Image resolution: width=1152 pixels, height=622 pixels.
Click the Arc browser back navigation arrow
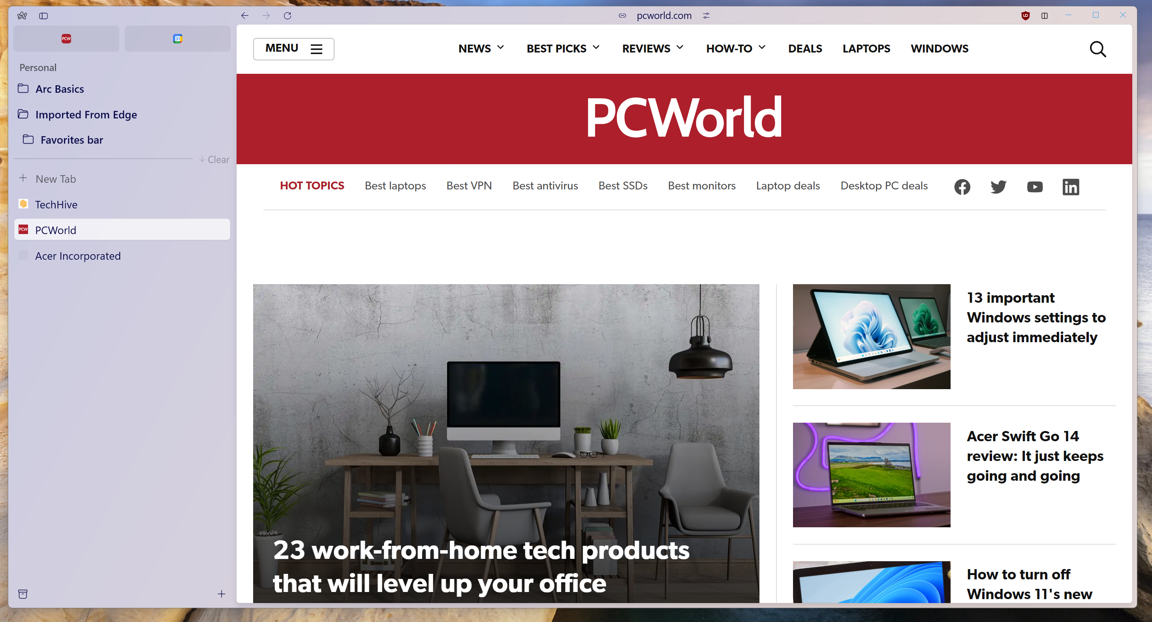(x=244, y=15)
